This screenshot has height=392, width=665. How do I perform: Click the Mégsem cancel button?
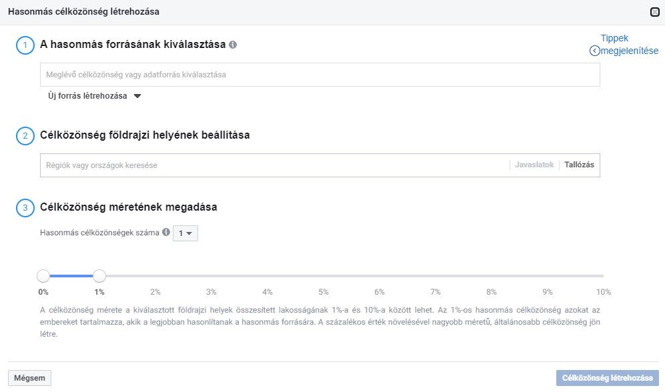(29, 378)
